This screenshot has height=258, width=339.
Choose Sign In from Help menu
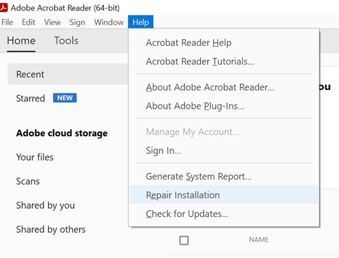224,150
